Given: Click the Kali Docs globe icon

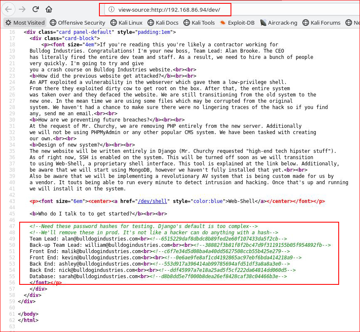Looking at the screenshot, I should (x=151, y=23).
